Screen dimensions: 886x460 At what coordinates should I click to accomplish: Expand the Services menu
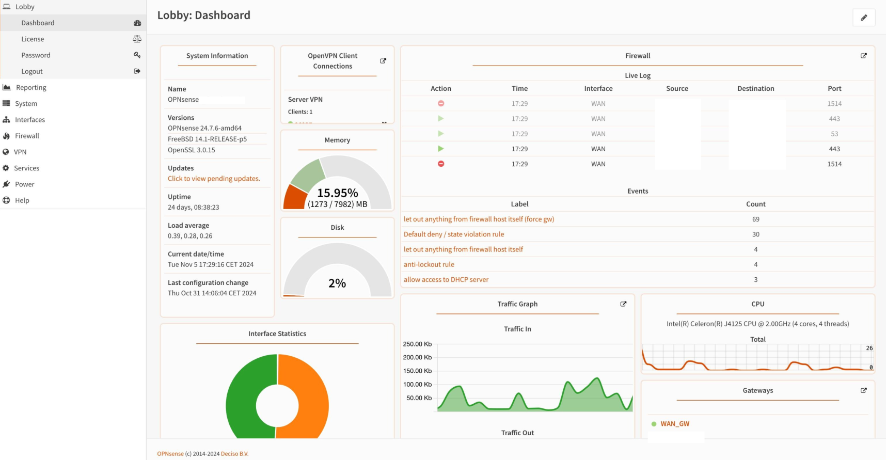tap(73, 168)
